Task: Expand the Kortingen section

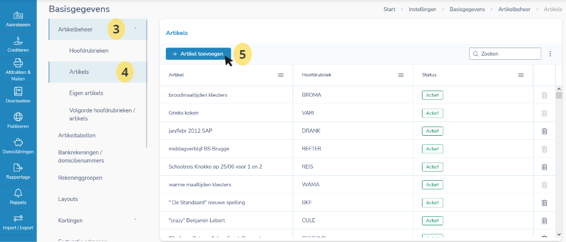Action: pos(135,219)
